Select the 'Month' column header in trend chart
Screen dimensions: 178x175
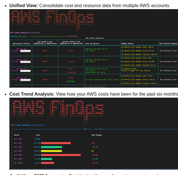tap(17, 135)
